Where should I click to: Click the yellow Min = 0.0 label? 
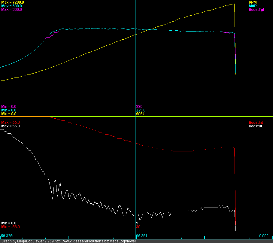pos(9,114)
